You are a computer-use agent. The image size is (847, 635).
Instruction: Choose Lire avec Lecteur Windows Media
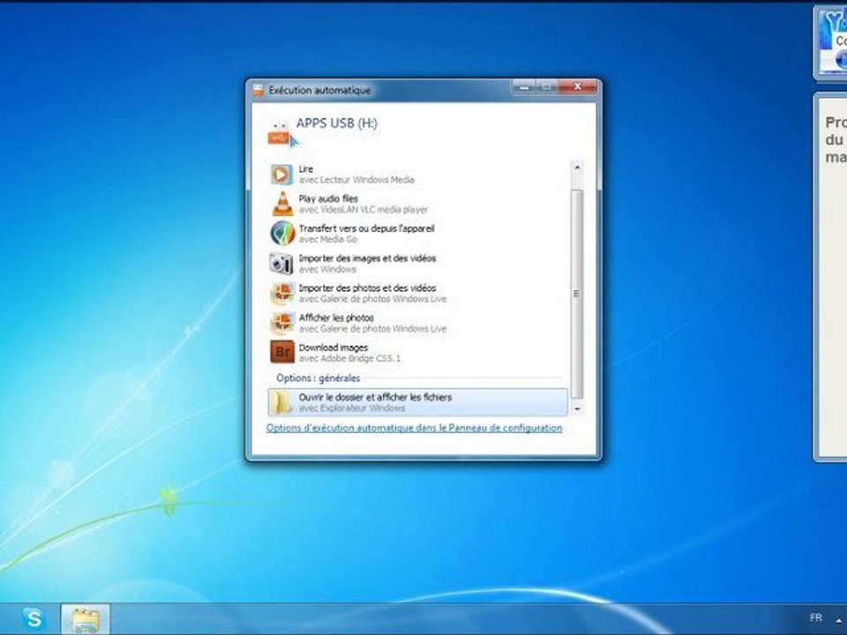[x=417, y=175]
